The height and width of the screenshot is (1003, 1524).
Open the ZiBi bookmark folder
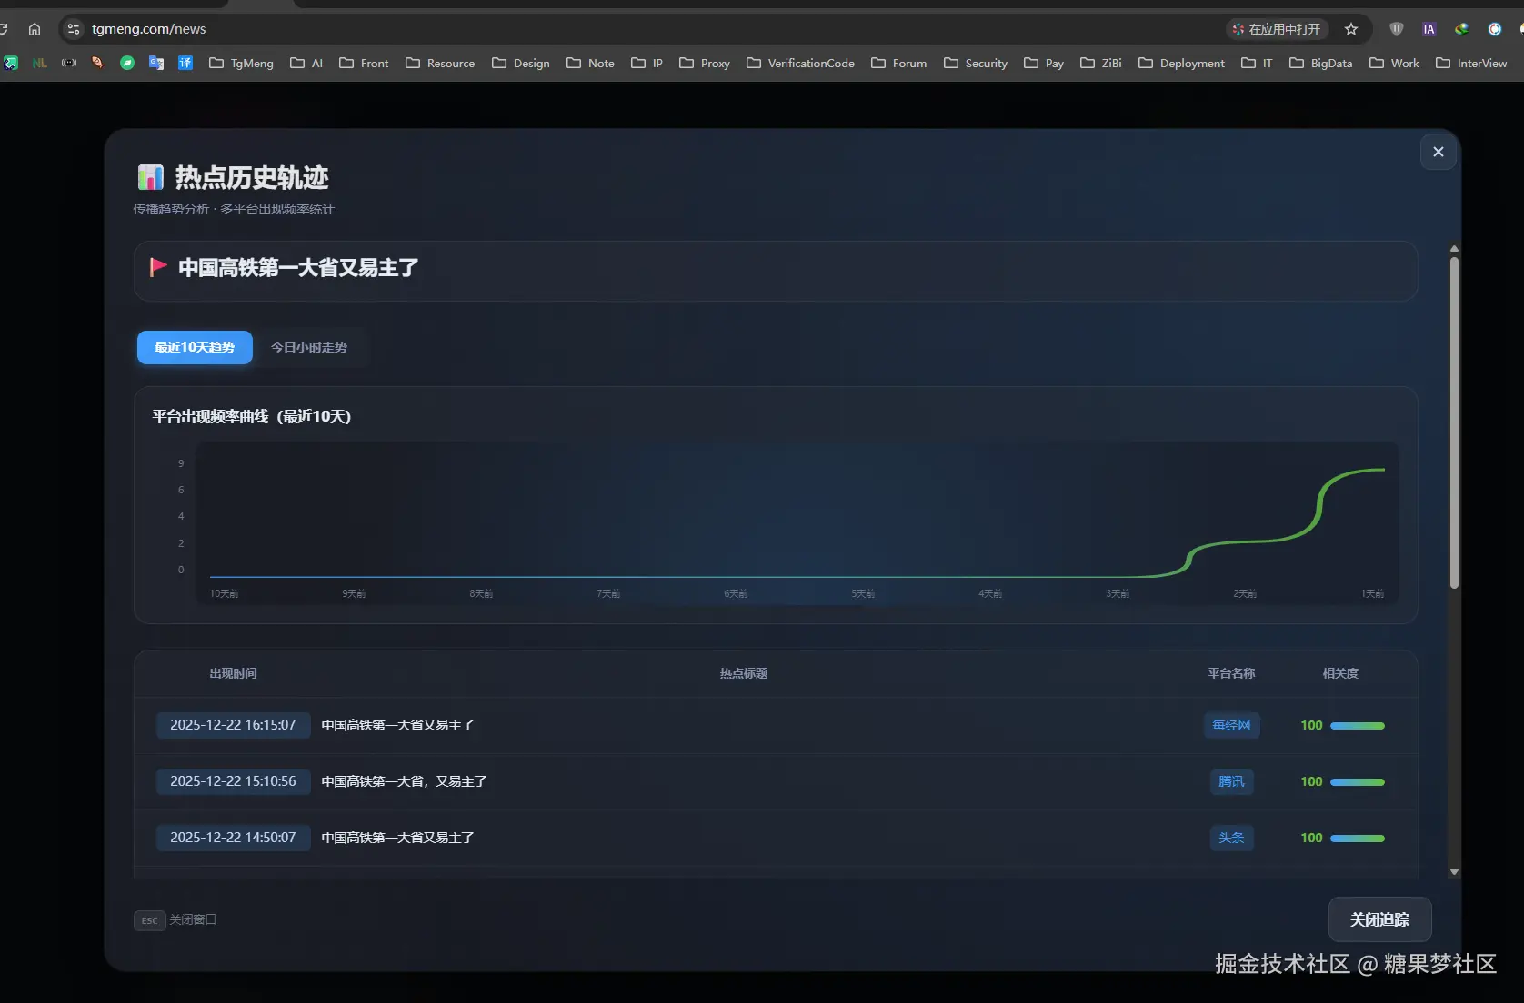point(1101,63)
